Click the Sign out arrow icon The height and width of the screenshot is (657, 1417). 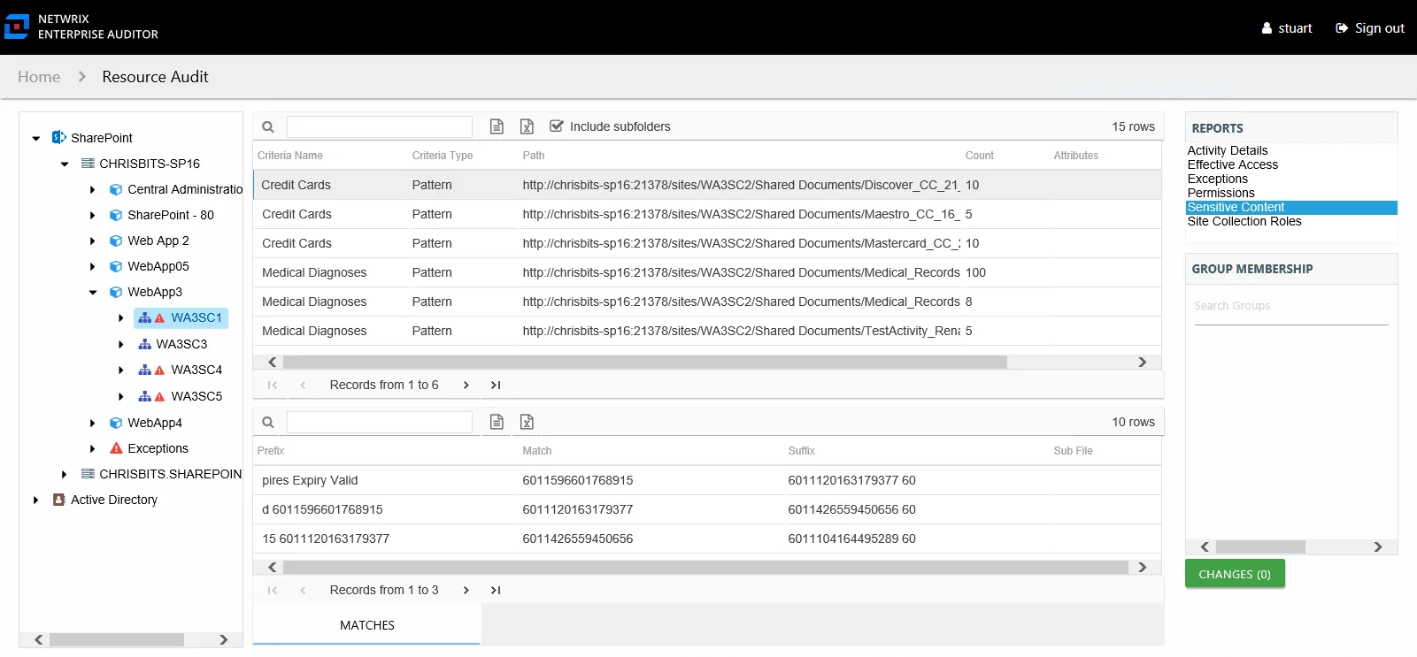(x=1342, y=28)
